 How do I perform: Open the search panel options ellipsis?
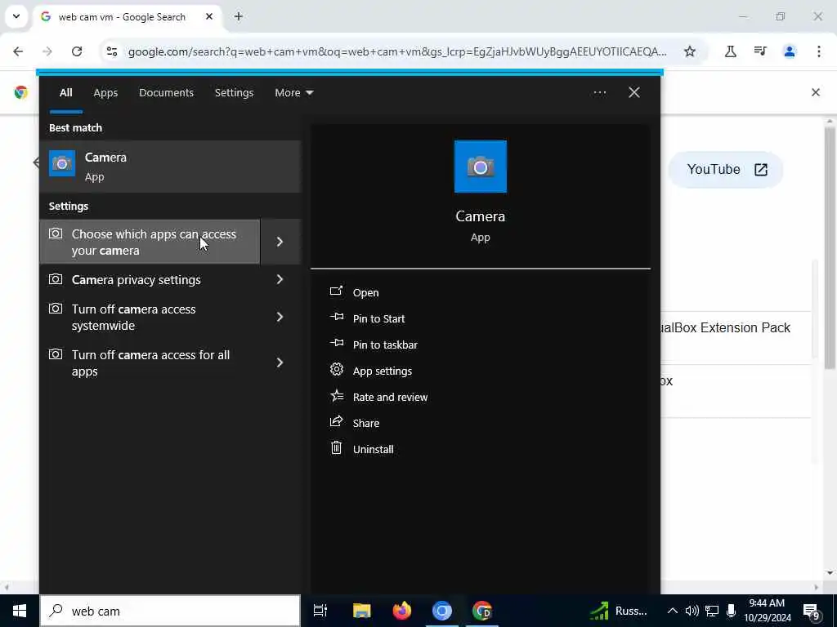[599, 92]
